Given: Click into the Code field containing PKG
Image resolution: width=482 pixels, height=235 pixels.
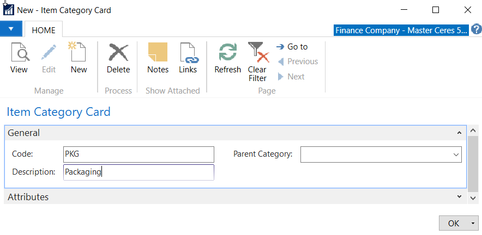Looking at the screenshot, I should 138,154.
